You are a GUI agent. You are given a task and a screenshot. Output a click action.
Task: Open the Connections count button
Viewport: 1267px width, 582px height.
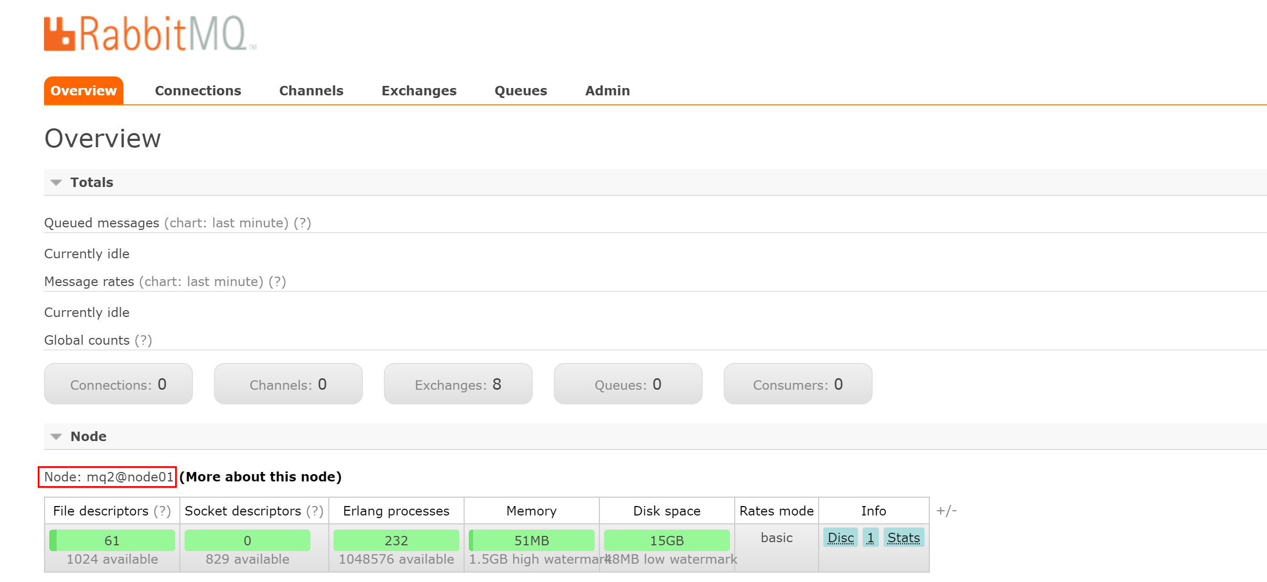119,384
